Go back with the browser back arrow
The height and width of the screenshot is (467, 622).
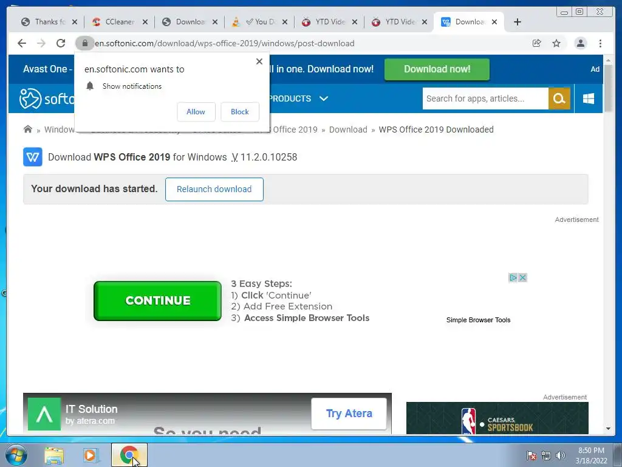coord(22,43)
